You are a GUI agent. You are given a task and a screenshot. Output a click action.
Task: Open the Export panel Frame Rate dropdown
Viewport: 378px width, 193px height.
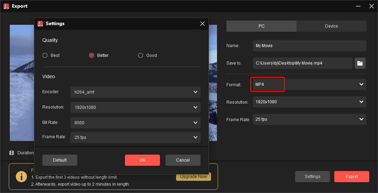(x=309, y=119)
